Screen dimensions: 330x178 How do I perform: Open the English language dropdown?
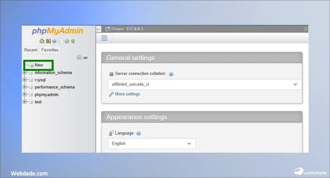152,144
